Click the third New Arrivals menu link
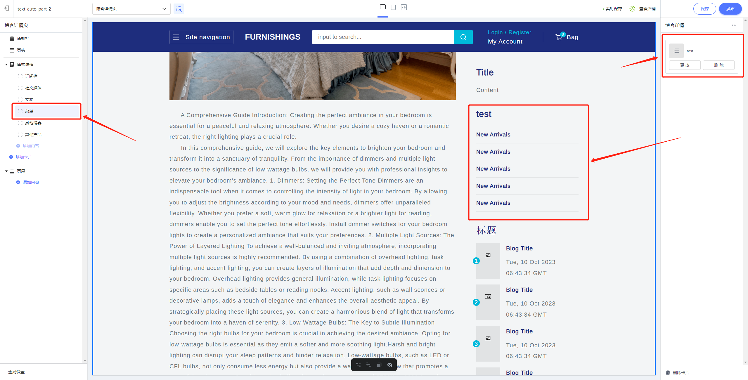 click(493, 169)
